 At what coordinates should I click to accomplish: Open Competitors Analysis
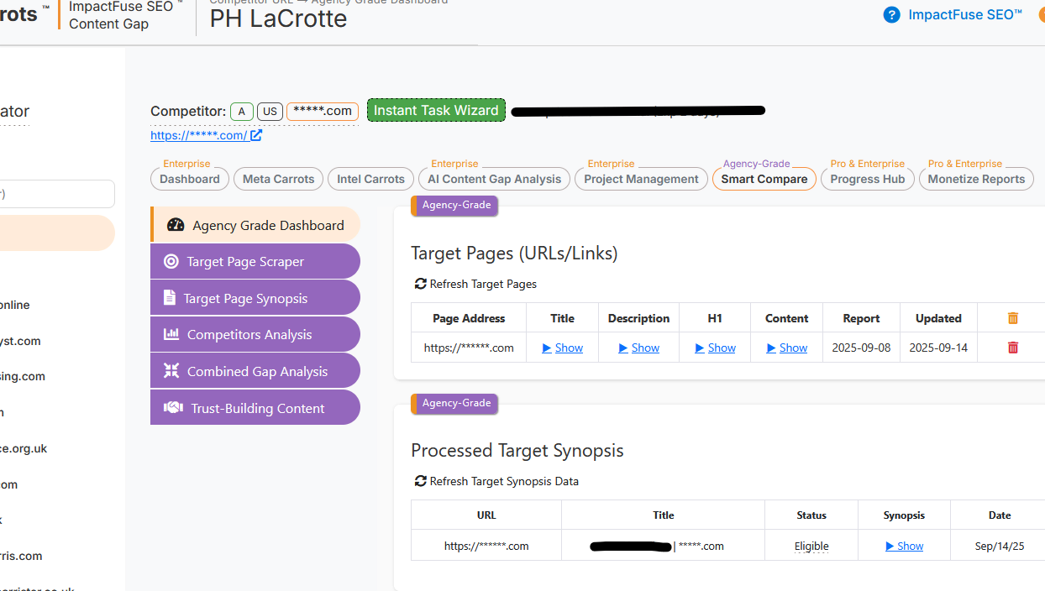tap(255, 334)
